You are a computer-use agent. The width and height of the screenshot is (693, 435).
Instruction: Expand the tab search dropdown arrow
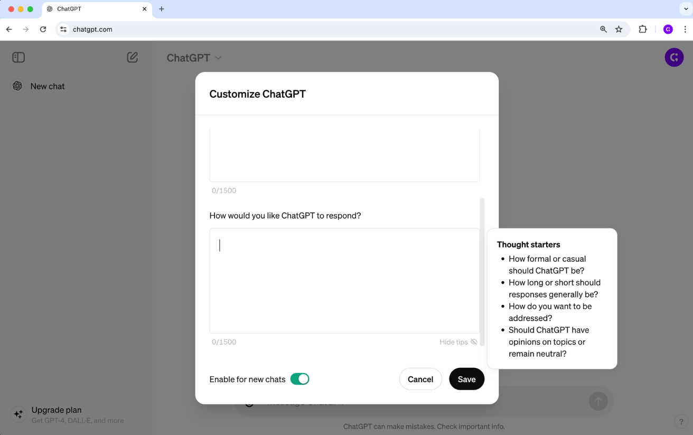pyautogui.click(x=686, y=9)
